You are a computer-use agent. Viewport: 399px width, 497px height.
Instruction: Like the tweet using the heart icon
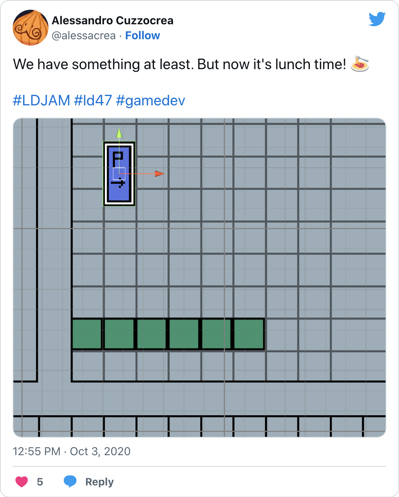(x=22, y=482)
